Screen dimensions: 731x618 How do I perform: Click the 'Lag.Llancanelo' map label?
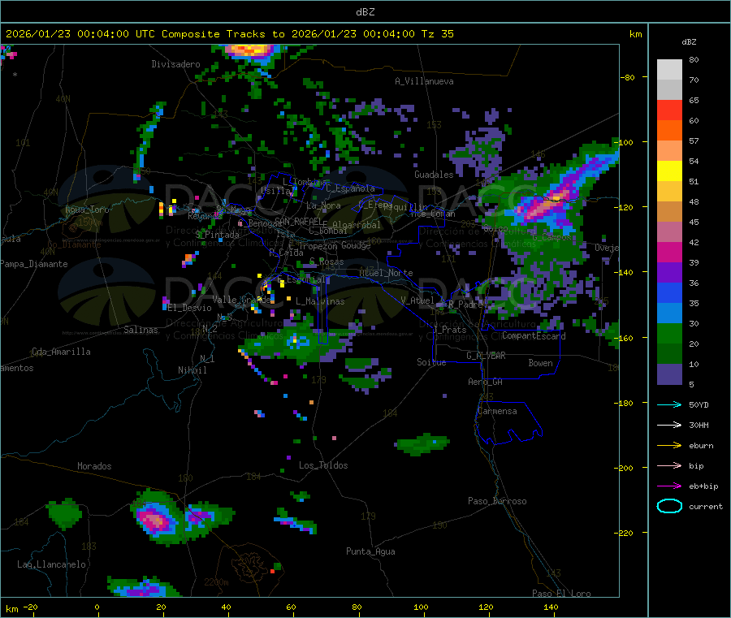(51, 564)
